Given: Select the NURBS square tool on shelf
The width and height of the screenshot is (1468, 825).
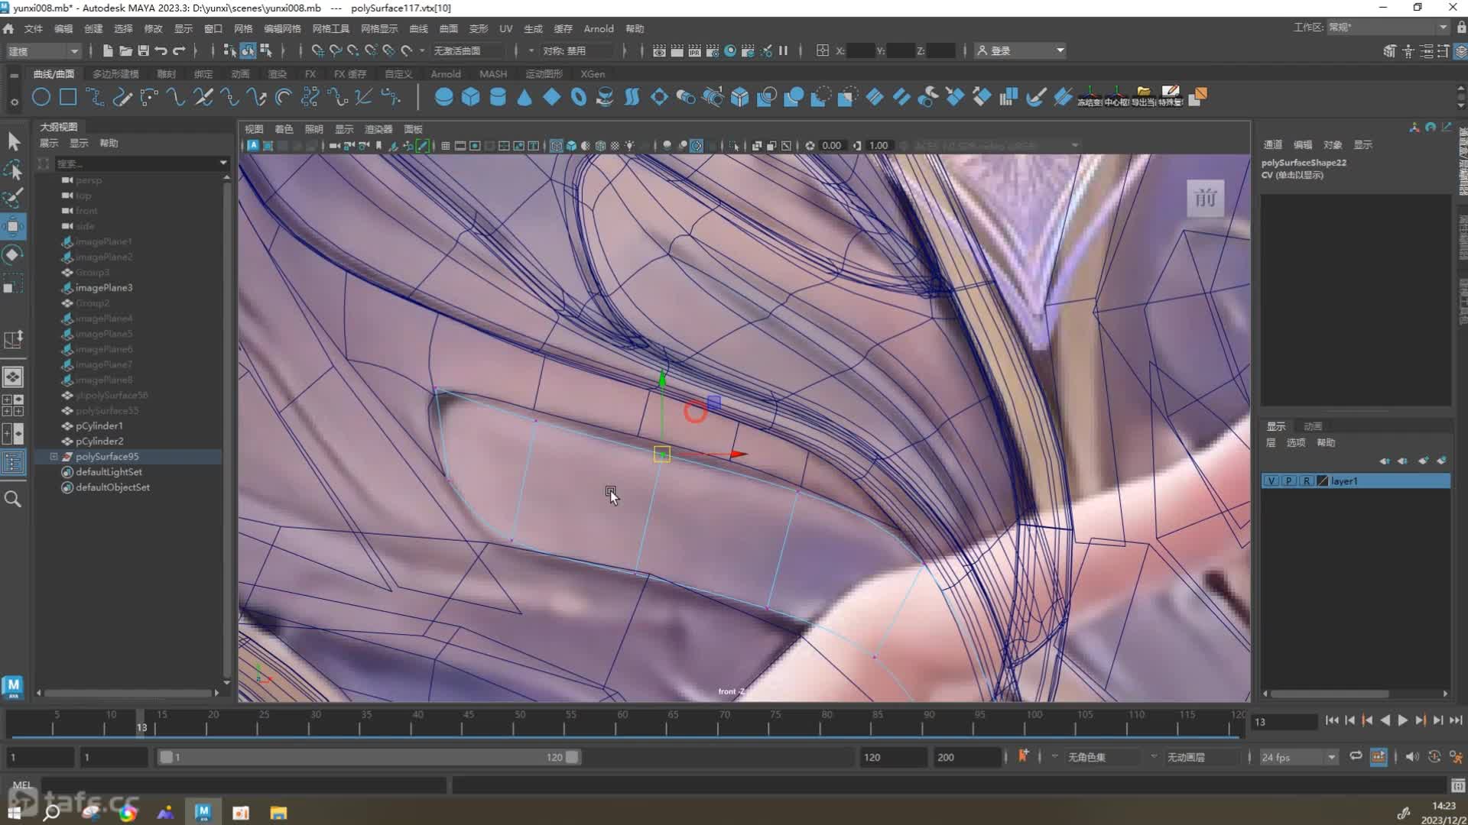Looking at the screenshot, I should click(68, 97).
